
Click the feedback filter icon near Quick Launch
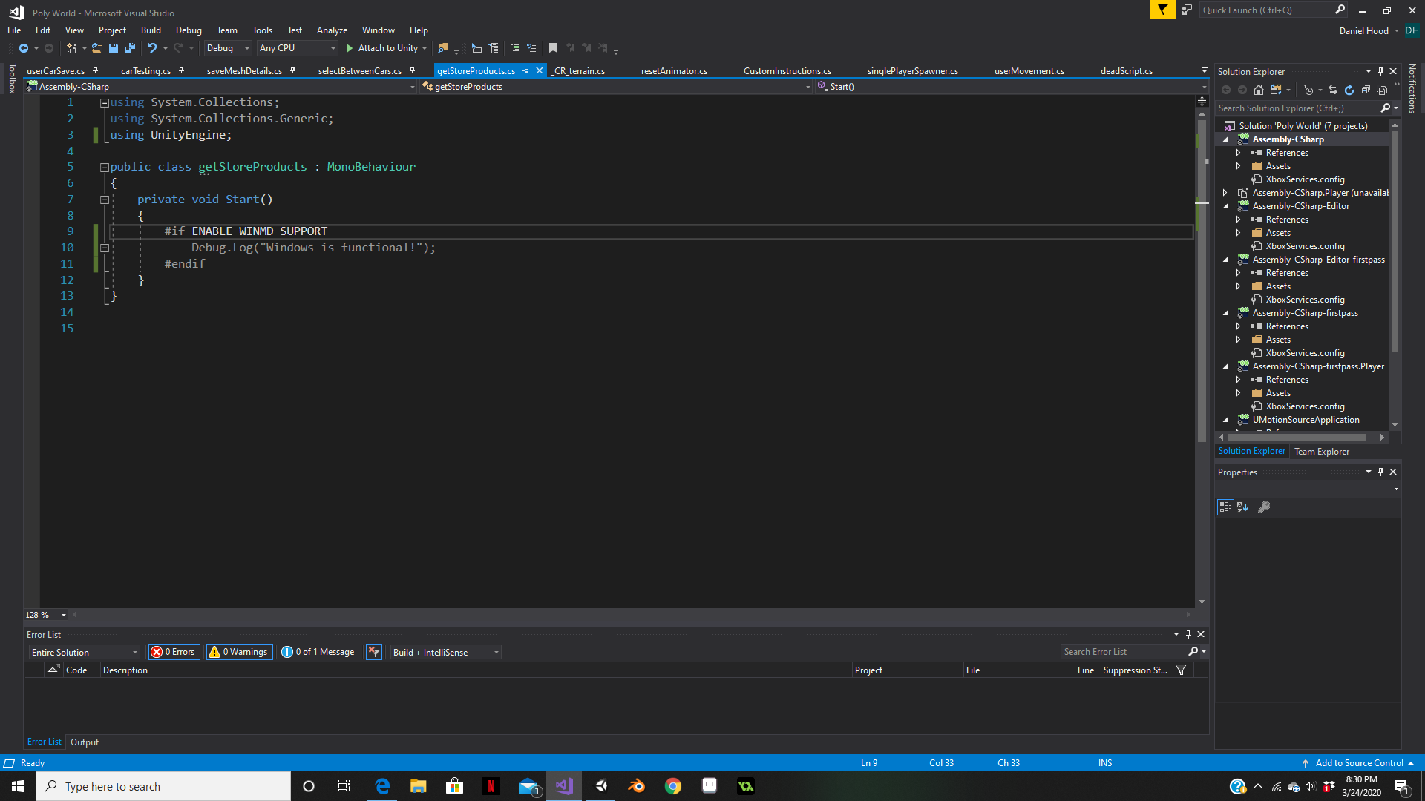(x=1162, y=10)
